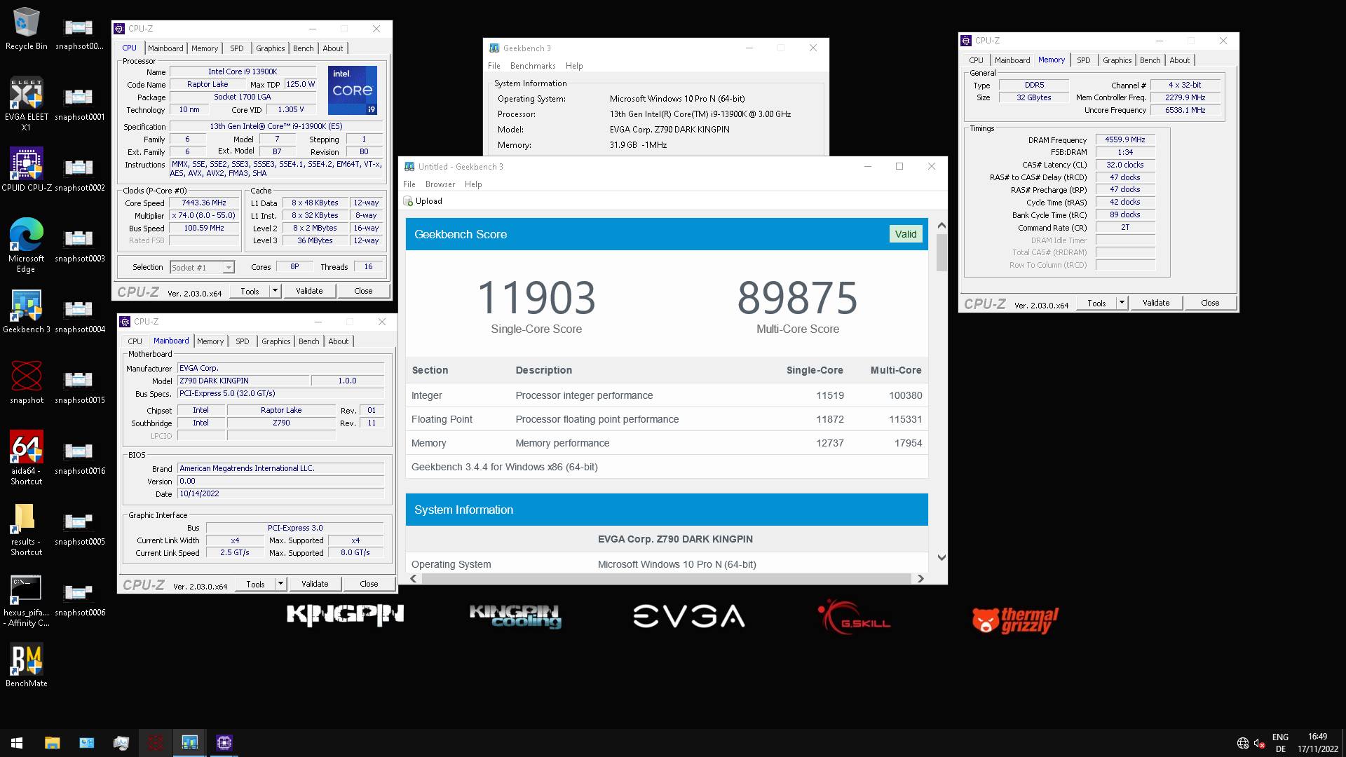Viewport: 1346px width, 757px height.
Task: Open the Benchmarks menu in Geekbench 3
Action: (x=533, y=66)
